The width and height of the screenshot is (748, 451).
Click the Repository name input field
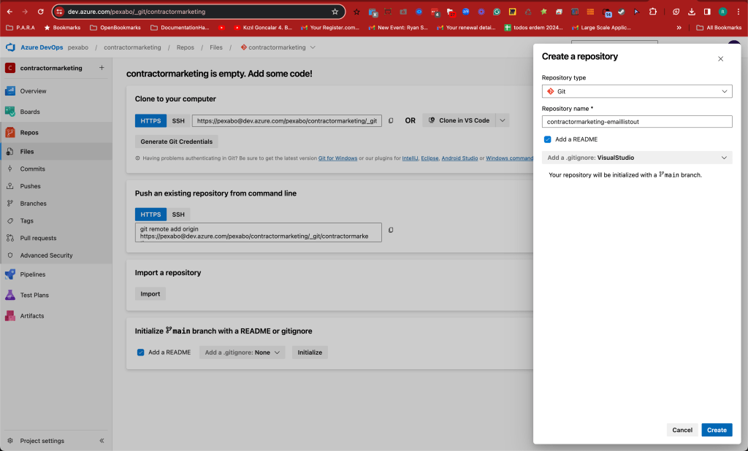click(x=637, y=122)
